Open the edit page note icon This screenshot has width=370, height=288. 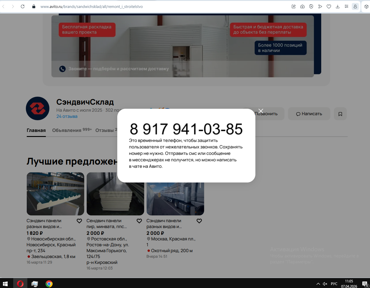pos(294,6)
